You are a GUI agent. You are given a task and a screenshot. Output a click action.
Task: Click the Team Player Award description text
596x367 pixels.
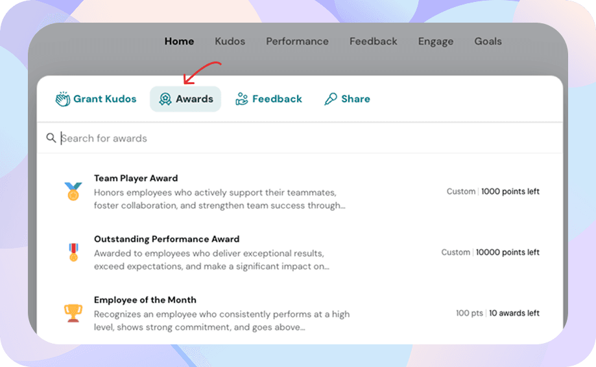click(x=220, y=199)
